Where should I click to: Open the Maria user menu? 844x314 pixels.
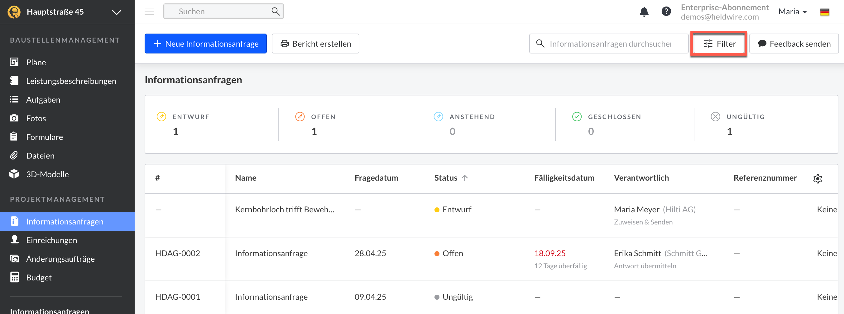pyautogui.click(x=792, y=12)
